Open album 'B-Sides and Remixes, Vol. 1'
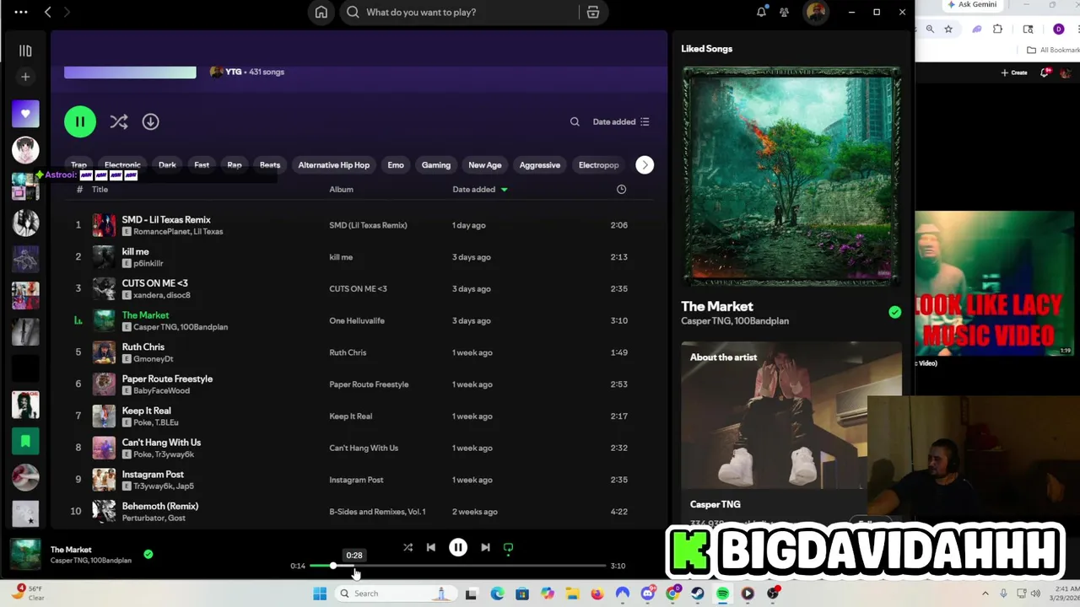The width and height of the screenshot is (1080, 607). [x=377, y=512]
